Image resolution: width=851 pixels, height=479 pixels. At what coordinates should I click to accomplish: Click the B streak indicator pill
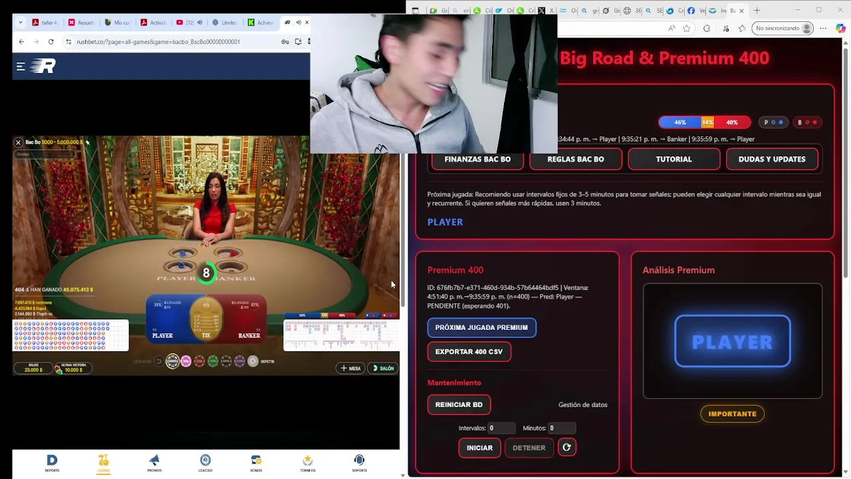[x=807, y=122]
